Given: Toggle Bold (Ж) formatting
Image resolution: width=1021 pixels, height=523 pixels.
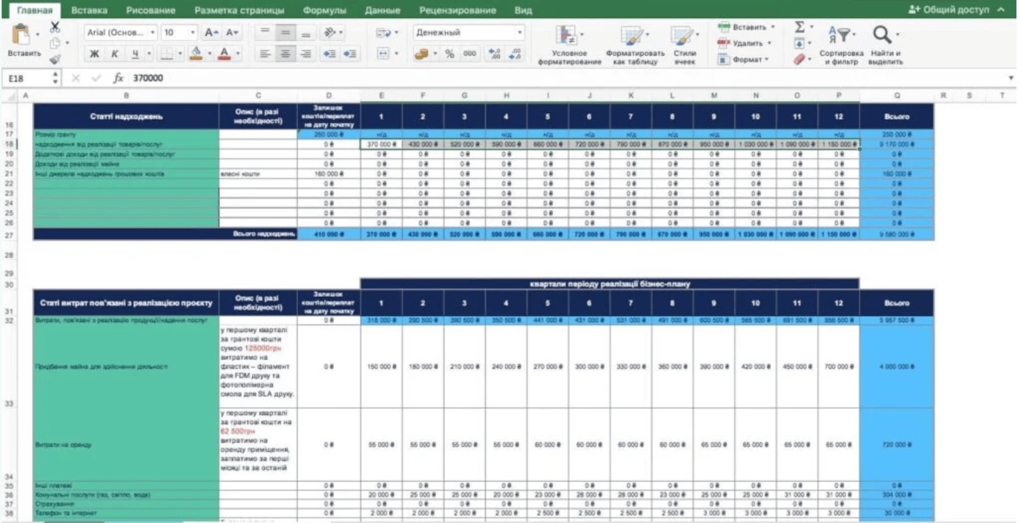Looking at the screenshot, I should point(94,54).
